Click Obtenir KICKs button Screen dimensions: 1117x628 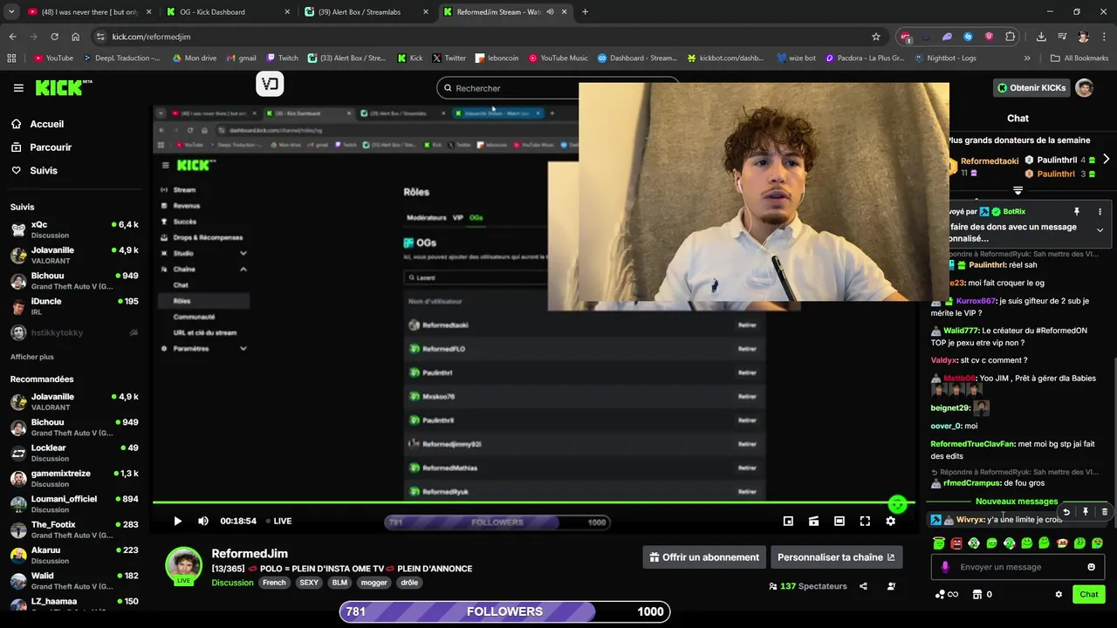[x=1031, y=87]
